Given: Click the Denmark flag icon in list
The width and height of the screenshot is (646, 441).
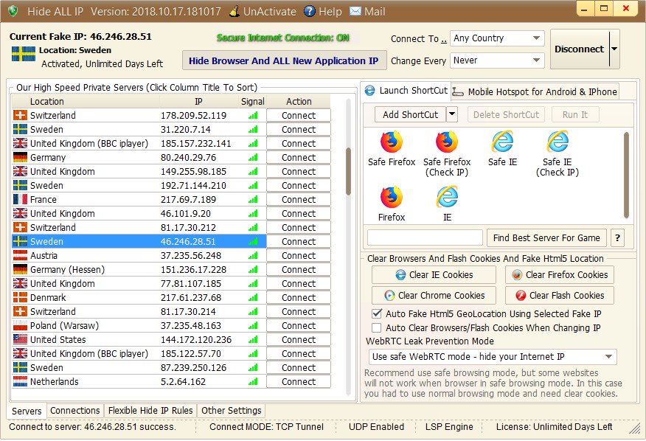Looking at the screenshot, I should [x=20, y=298].
